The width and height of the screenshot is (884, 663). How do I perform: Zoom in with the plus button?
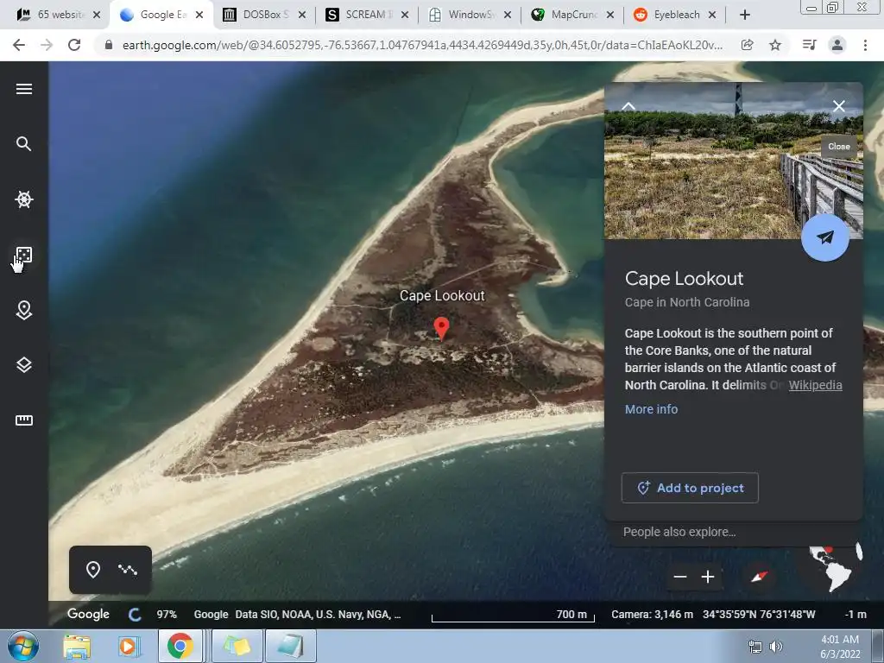[708, 577]
